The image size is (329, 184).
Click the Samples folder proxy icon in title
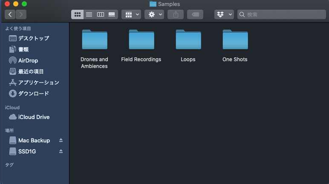pyautogui.click(x=153, y=4)
